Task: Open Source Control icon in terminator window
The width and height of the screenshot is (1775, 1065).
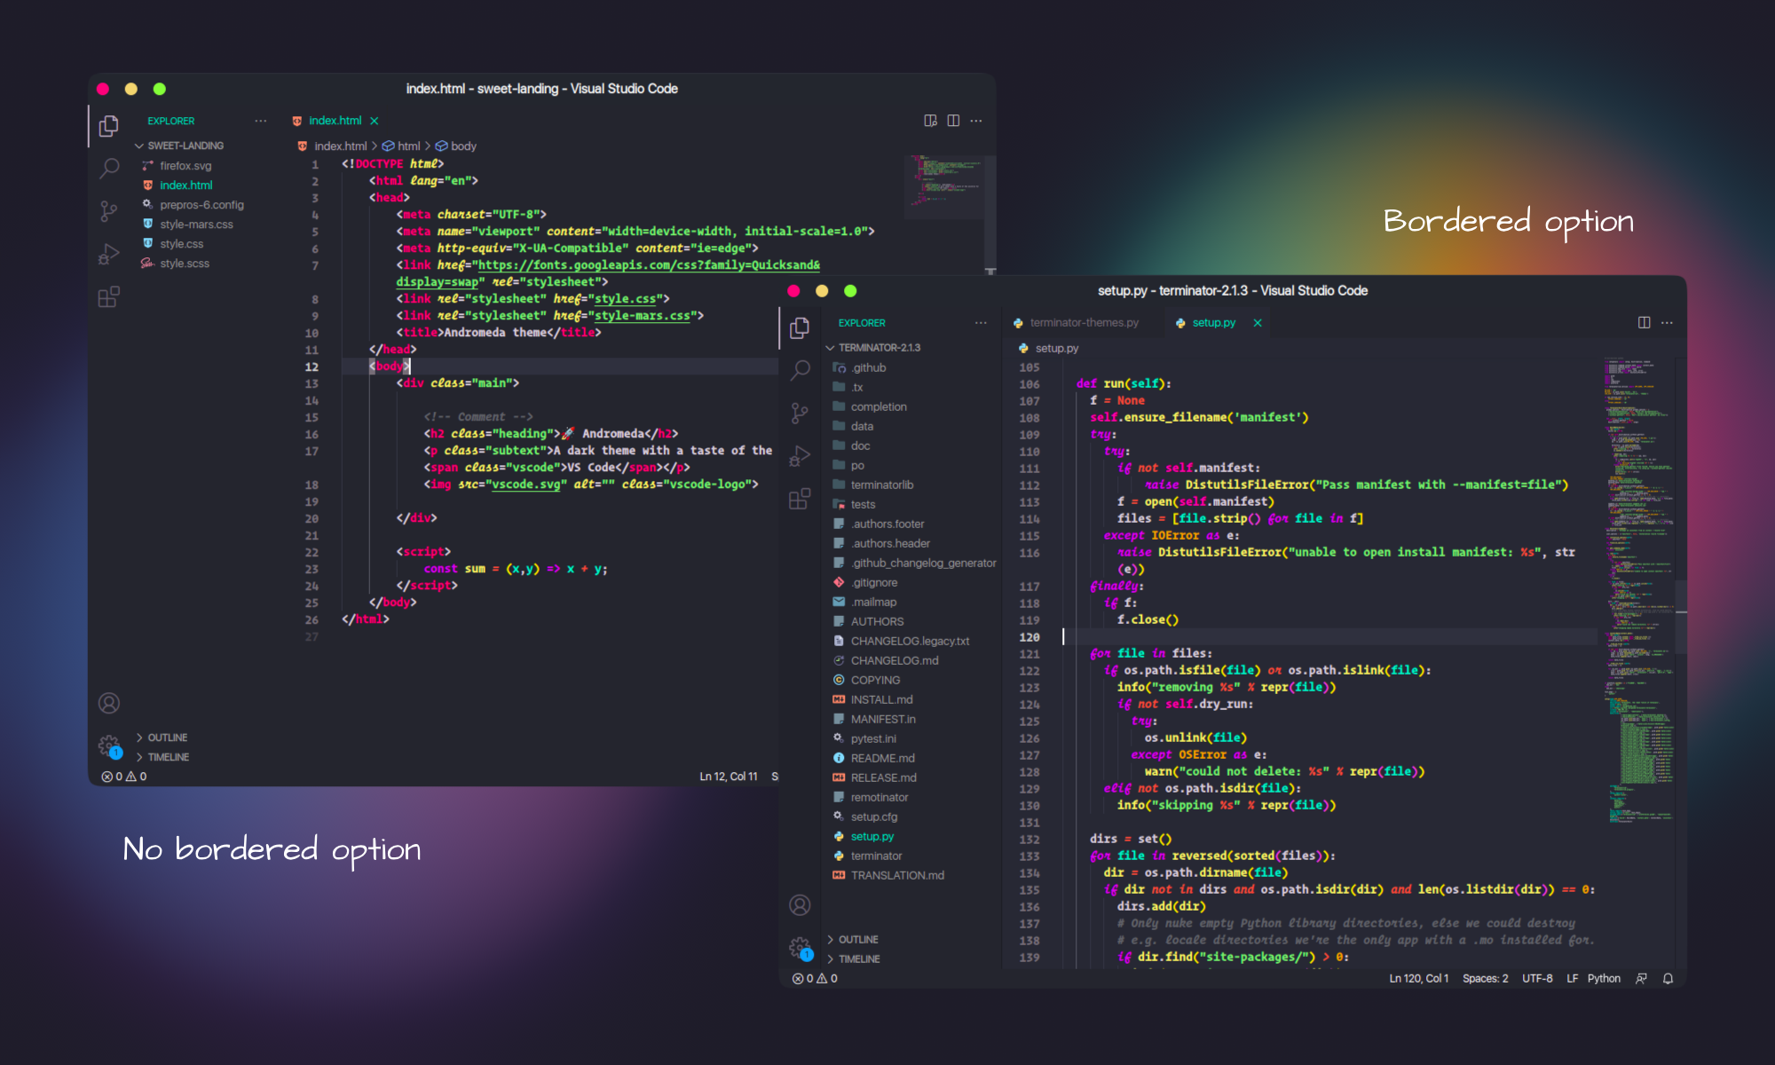Action: [x=800, y=413]
